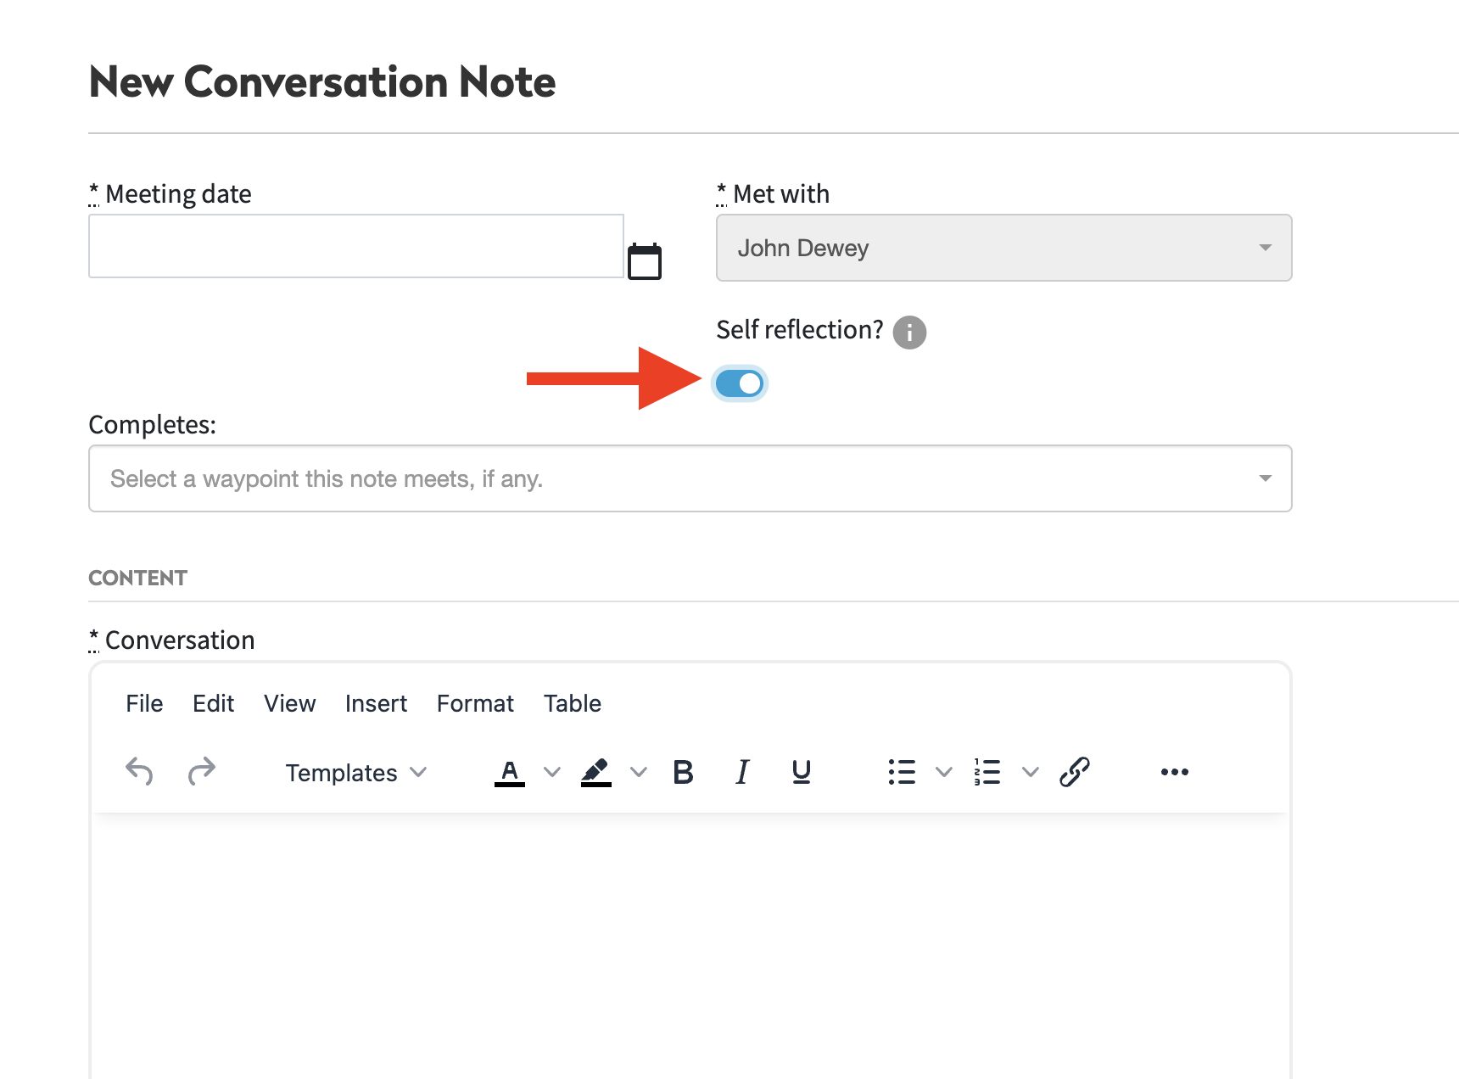Viewport: 1459px width, 1079px height.
Task: Open the Met with dropdown
Action: [1003, 248]
